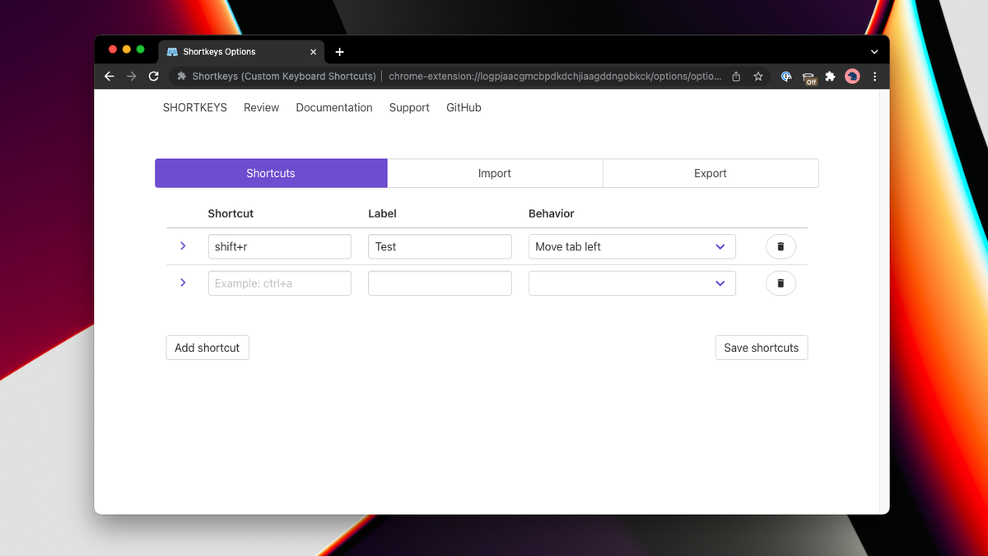The width and height of the screenshot is (988, 556).
Task: Switch to the Shortcuts tab
Action: [271, 173]
